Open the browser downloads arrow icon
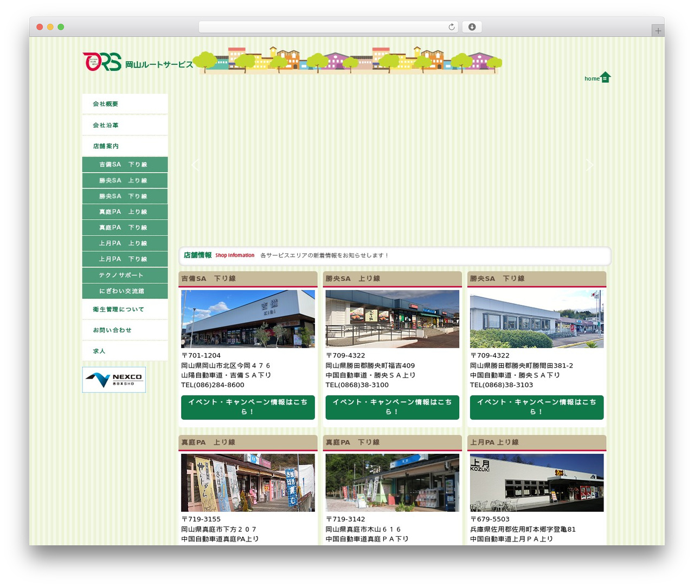Screen dimensions: 694x587 point(472,27)
